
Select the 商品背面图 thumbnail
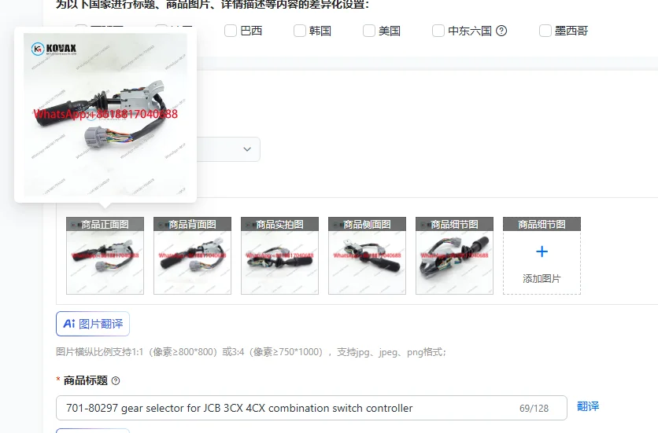[x=192, y=255]
